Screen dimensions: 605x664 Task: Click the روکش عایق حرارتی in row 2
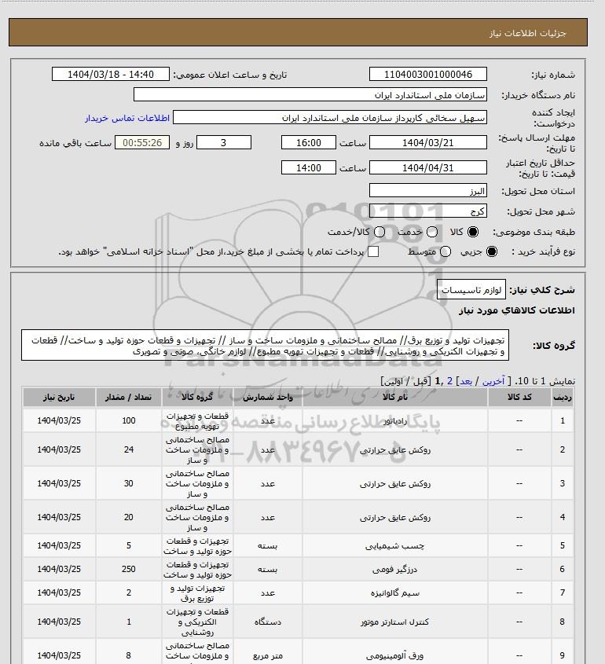(x=395, y=450)
